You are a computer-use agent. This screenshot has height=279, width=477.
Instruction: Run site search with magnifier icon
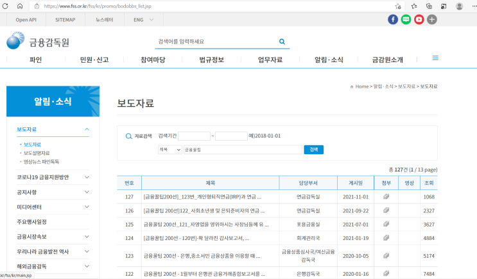[x=282, y=42]
